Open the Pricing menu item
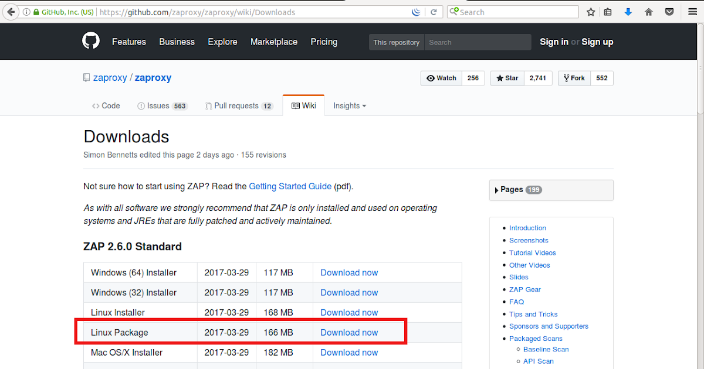Image resolution: width=704 pixels, height=369 pixels. tap(324, 42)
